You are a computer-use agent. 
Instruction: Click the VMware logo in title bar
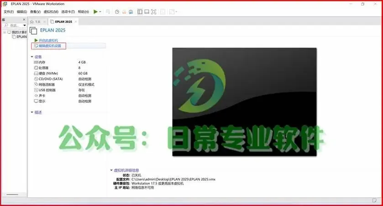pos(5,4)
